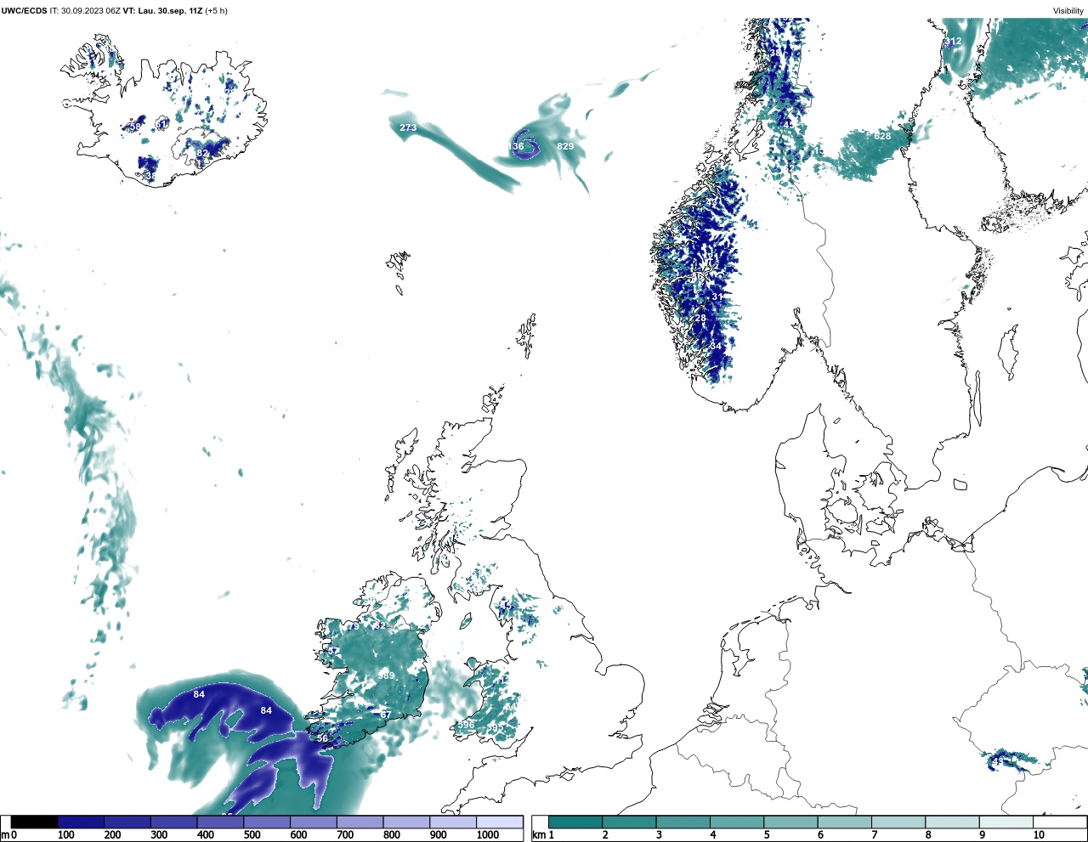
Task: Select the 5–6 km legend swatch
Action: tap(790, 822)
